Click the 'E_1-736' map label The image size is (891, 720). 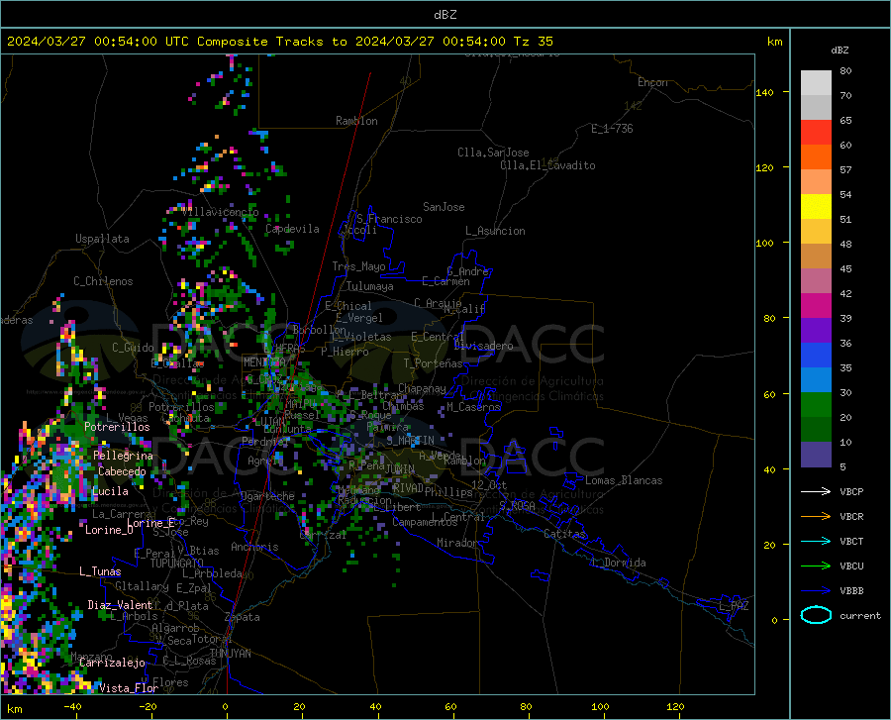pos(612,129)
